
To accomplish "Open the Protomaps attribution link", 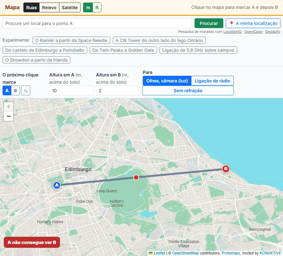I will [x=231, y=253].
